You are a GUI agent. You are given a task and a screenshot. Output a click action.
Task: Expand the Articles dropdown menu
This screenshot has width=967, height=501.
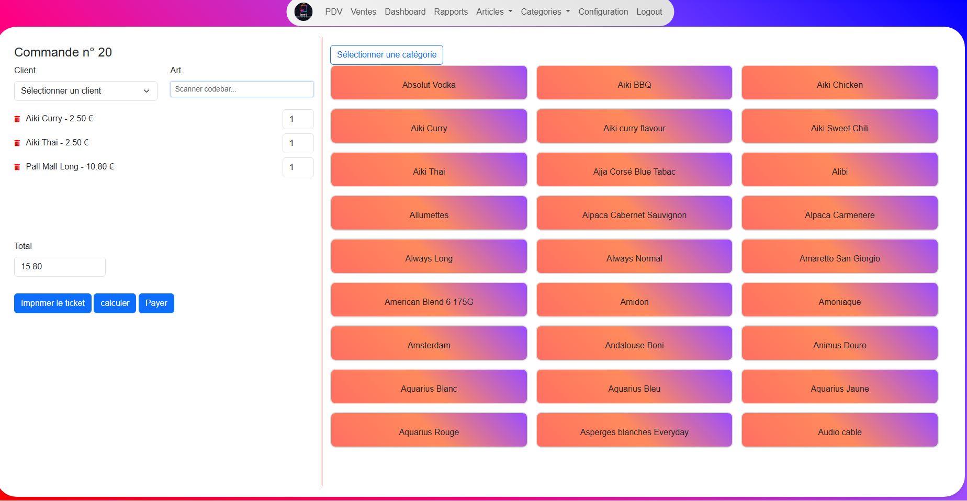point(494,12)
